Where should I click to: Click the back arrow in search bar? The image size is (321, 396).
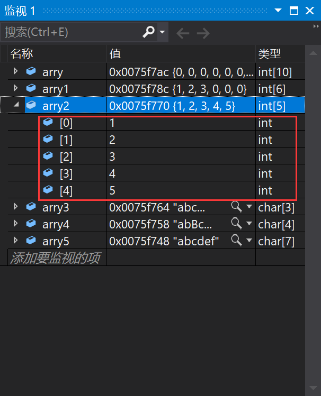(x=183, y=33)
